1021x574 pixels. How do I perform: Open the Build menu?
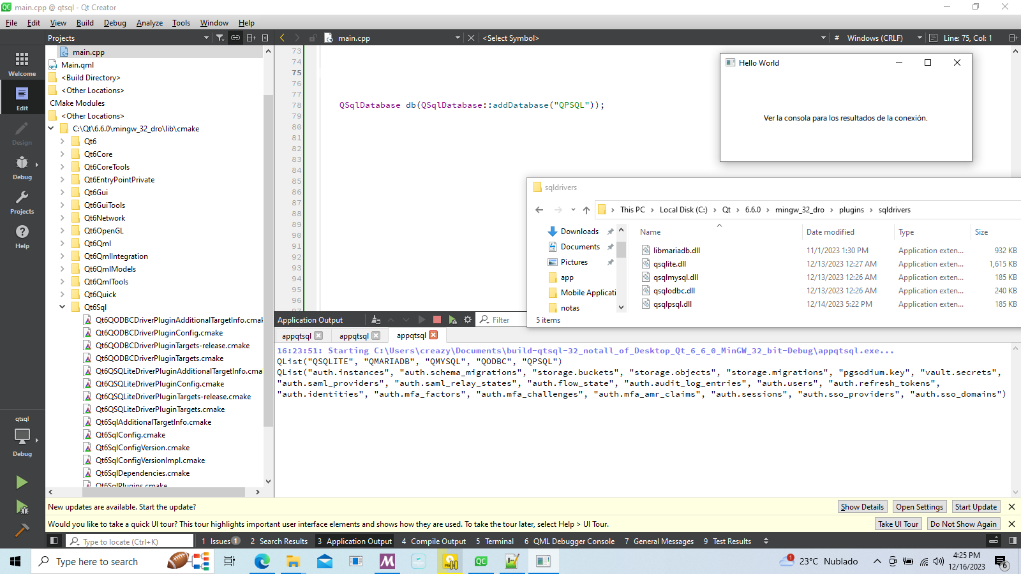coord(85,22)
